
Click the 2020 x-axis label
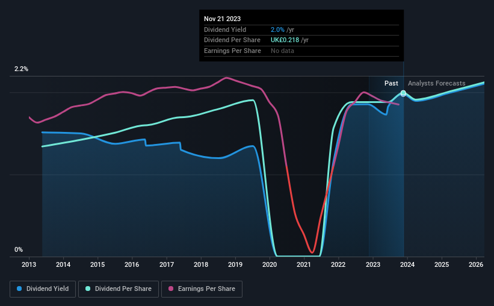270,264
